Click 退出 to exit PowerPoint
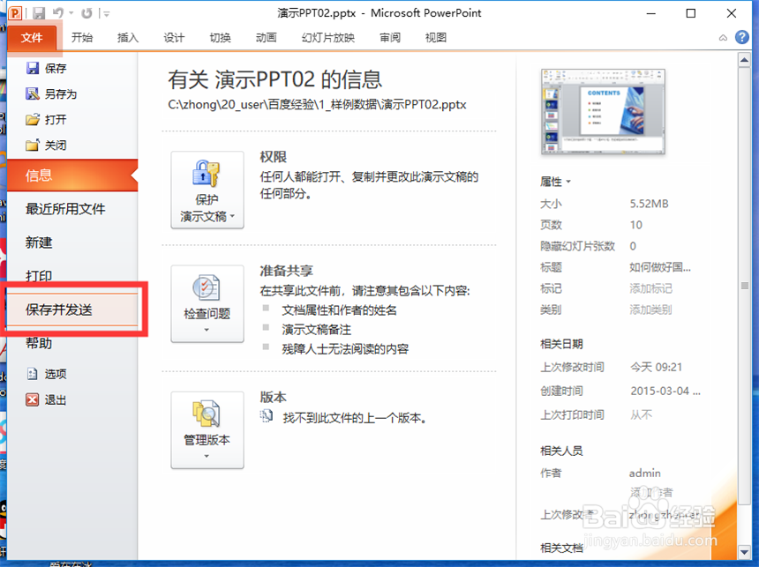Screen dimensions: 759x567 [x=56, y=400]
